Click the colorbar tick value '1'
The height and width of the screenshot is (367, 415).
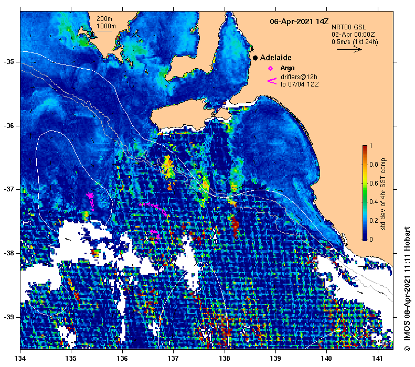coord(371,145)
